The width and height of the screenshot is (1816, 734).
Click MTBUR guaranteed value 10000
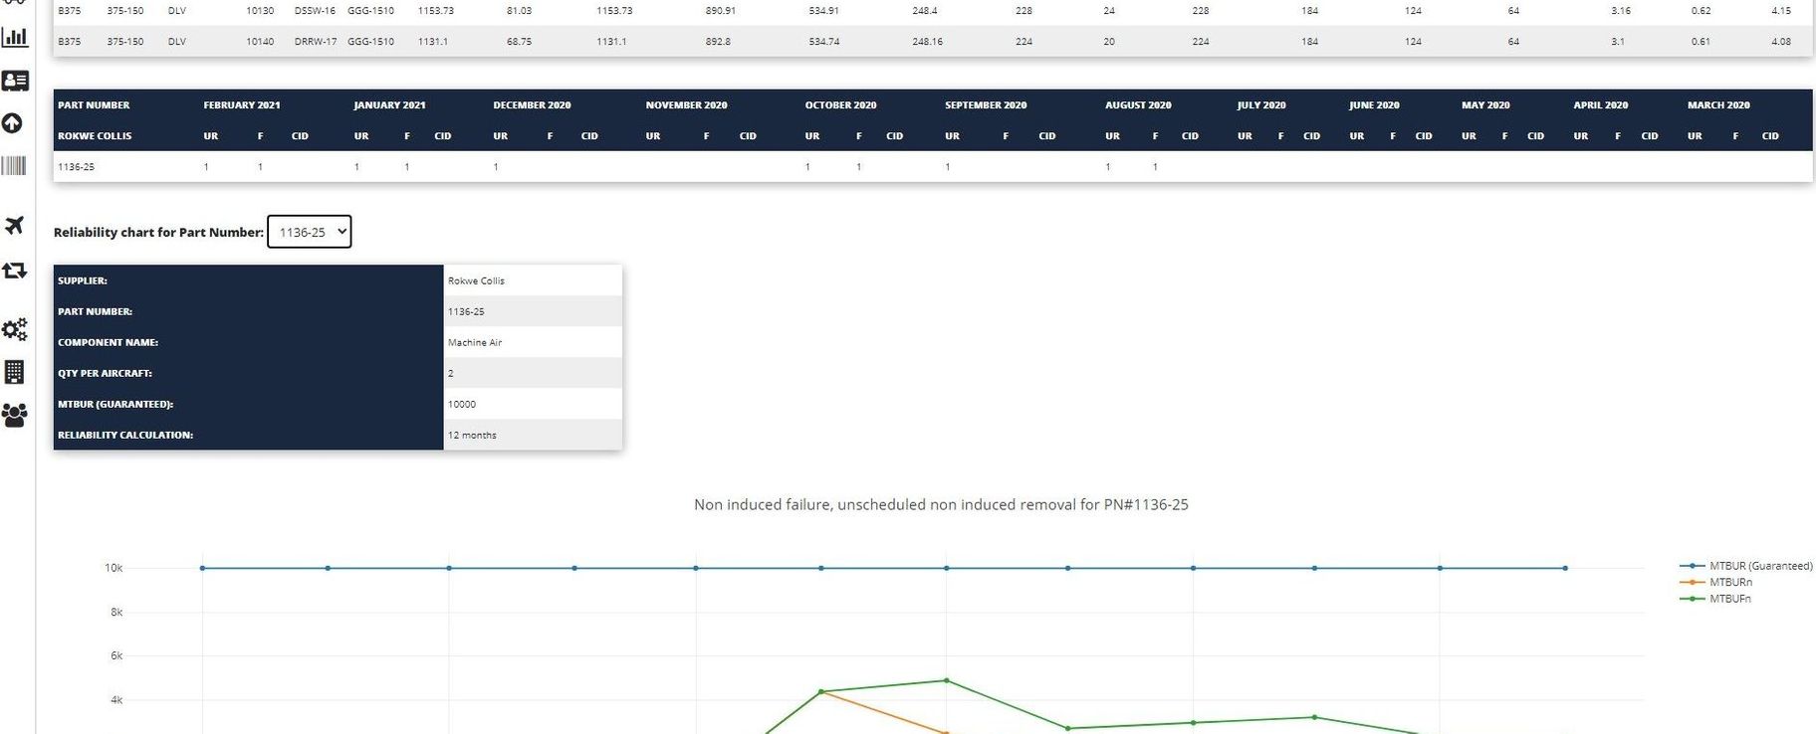[x=462, y=404]
